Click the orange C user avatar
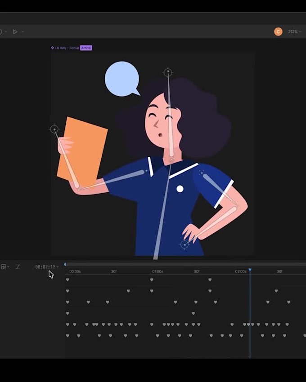Image resolution: width=306 pixels, height=382 pixels. (278, 31)
